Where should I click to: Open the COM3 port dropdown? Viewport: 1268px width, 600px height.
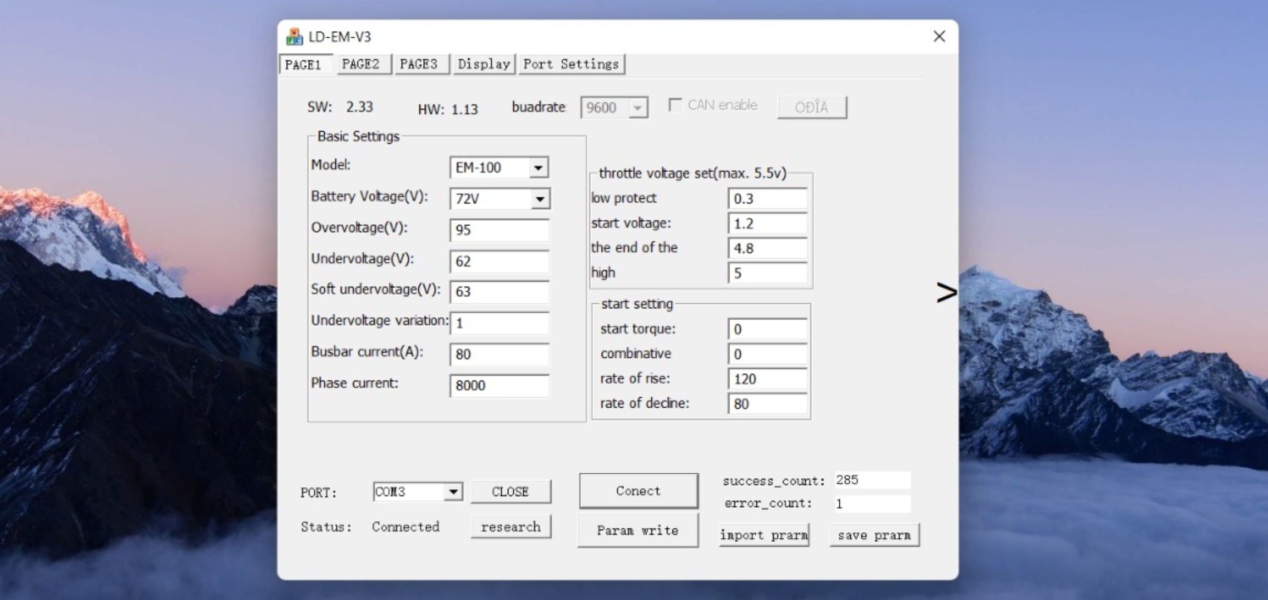pos(453,492)
